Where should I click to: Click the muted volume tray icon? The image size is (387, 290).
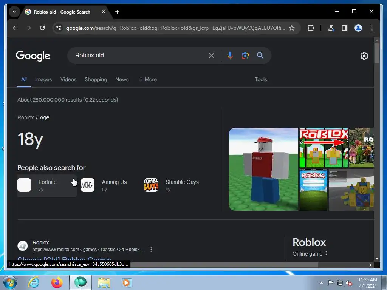point(348,283)
